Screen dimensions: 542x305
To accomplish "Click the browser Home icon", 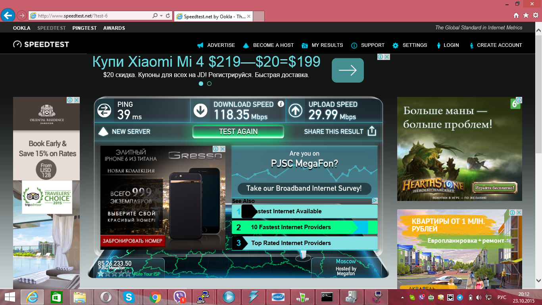I will pos(516,15).
